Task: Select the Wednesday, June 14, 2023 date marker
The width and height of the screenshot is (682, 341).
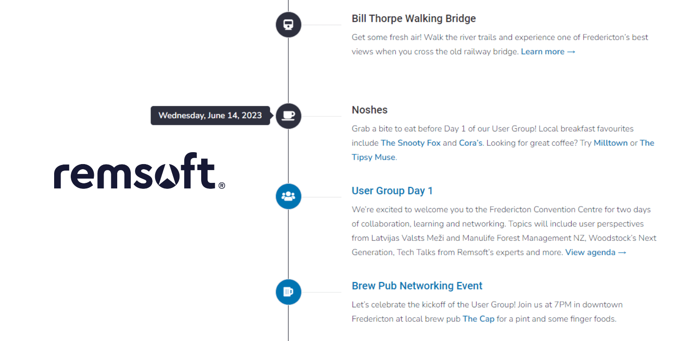Action: coord(210,116)
